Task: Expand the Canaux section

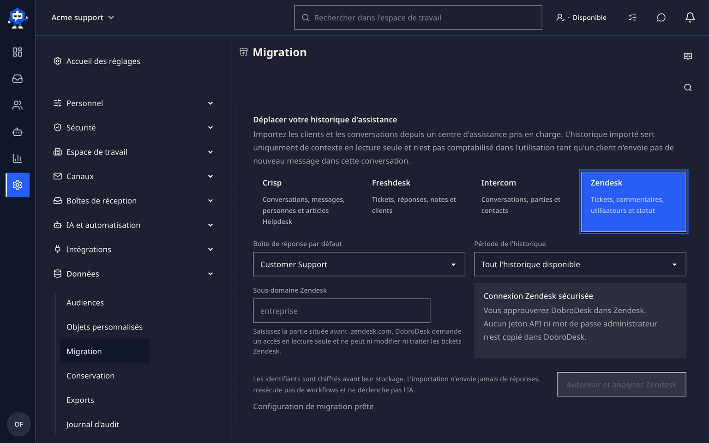Action: (133, 176)
